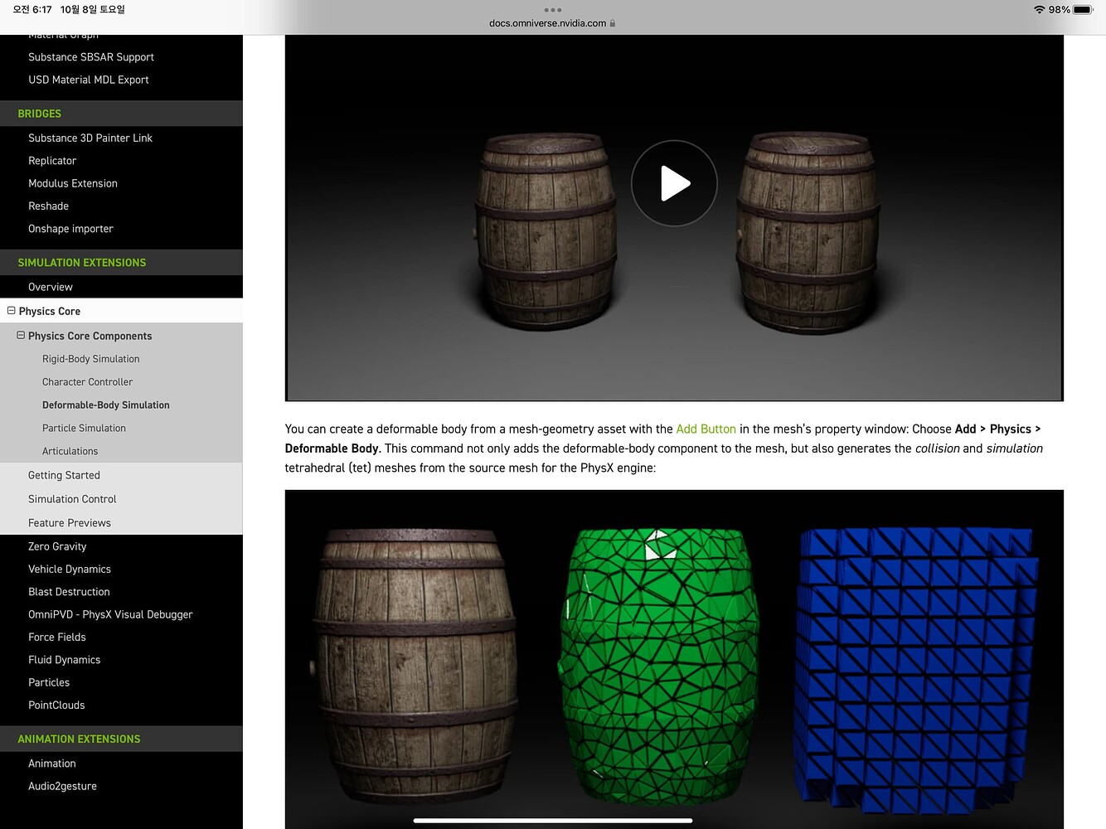This screenshot has height=829, width=1106.
Task: View the Articulations documentation
Action: [x=70, y=451]
